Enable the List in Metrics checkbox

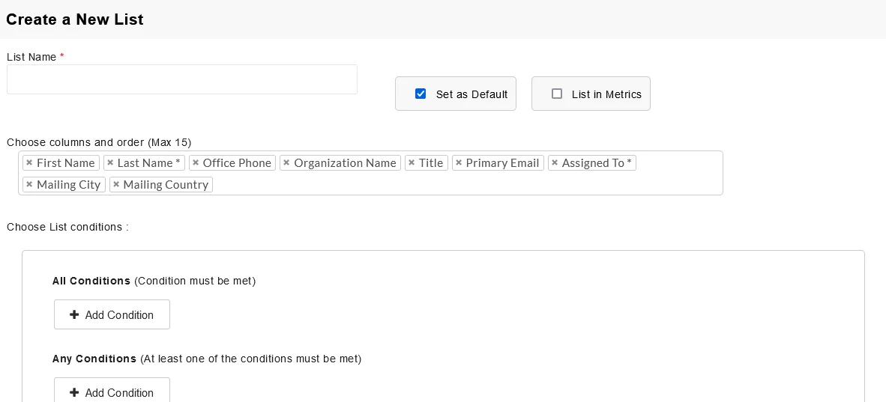pyautogui.click(x=557, y=94)
